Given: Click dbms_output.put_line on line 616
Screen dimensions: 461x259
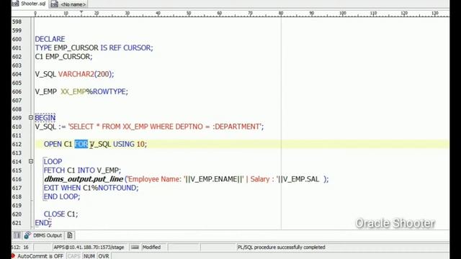Looking at the screenshot, I should [84, 179].
